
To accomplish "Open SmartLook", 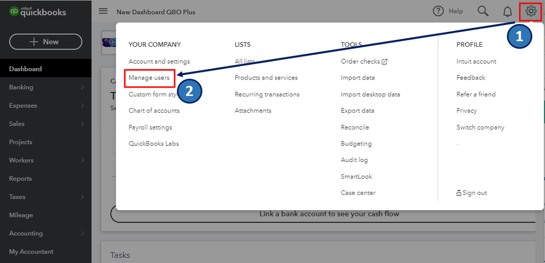I will point(356,176).
